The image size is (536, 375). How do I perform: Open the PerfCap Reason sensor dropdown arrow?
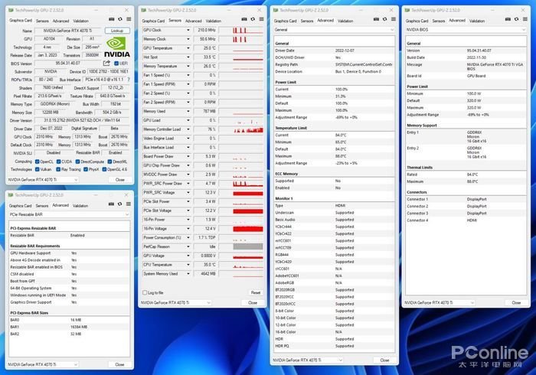(x=188, y=246)
